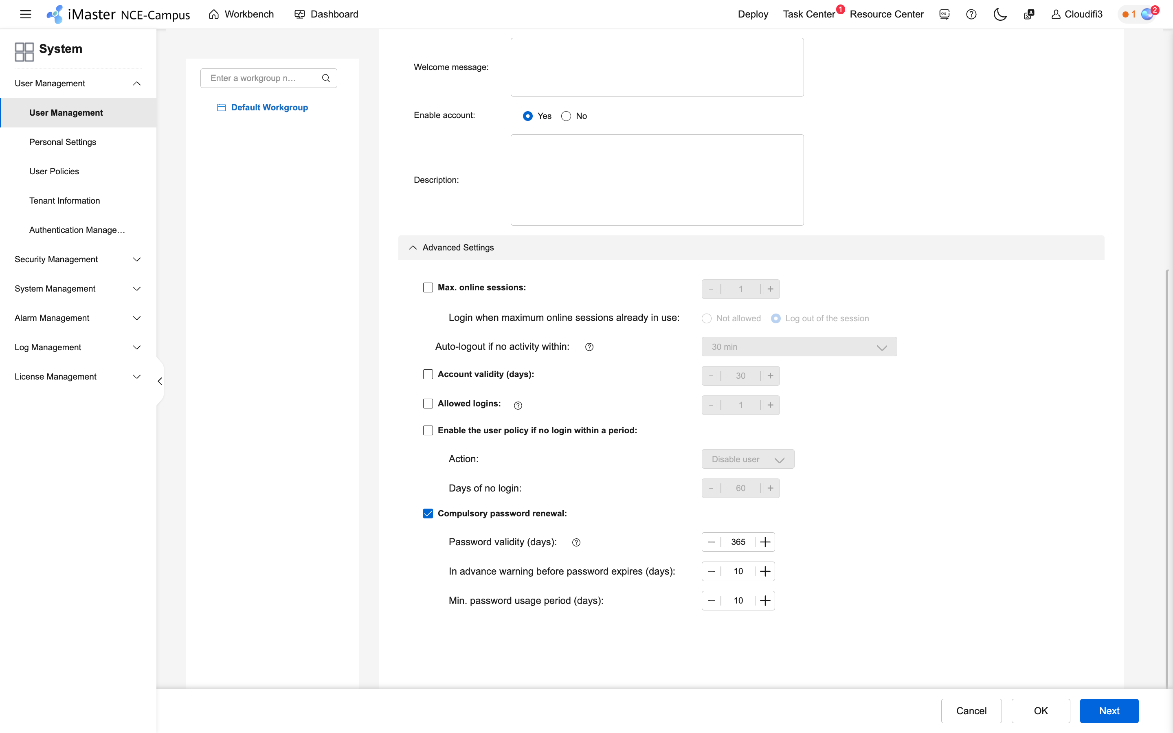This screenshot has height=733, width=1173.
Task: Enable the Max. online sessions checkbox
Action: (428, 287)
